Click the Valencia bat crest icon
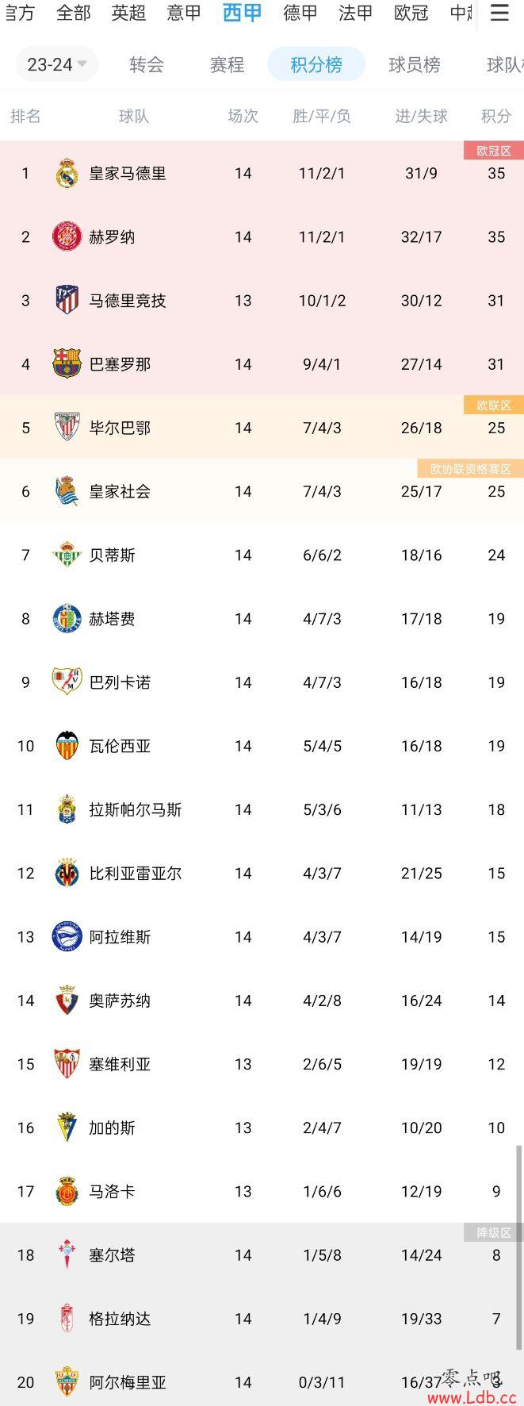The width and height of the screenshot is (524, 1406). (x=67, y=746)
